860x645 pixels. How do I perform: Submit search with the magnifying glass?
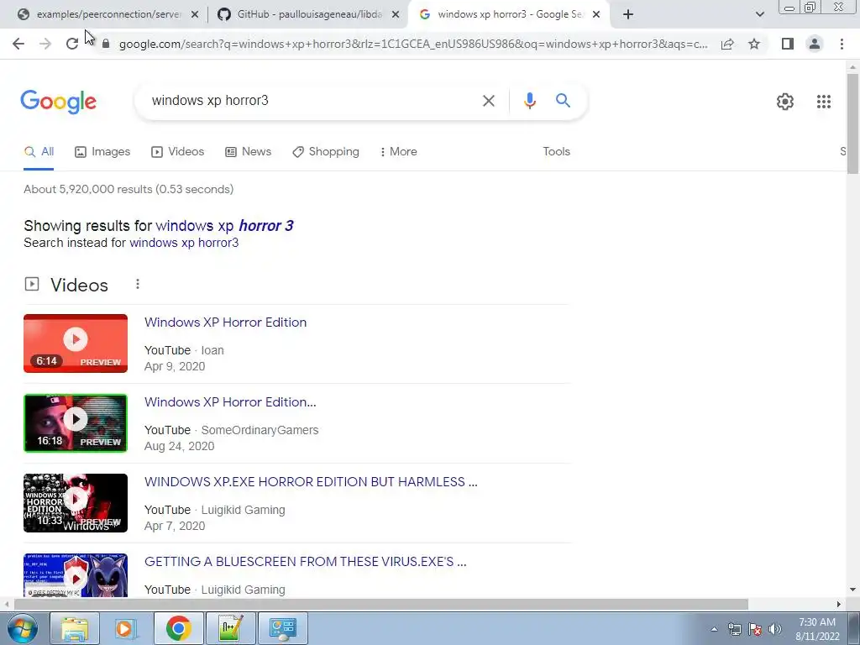(x=563, y=101)
